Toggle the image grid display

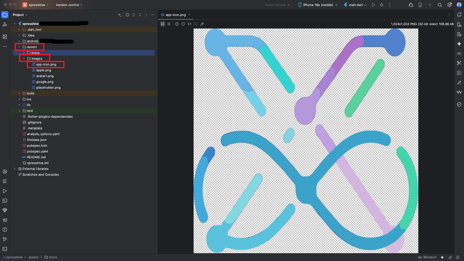[x=169, y=24]
